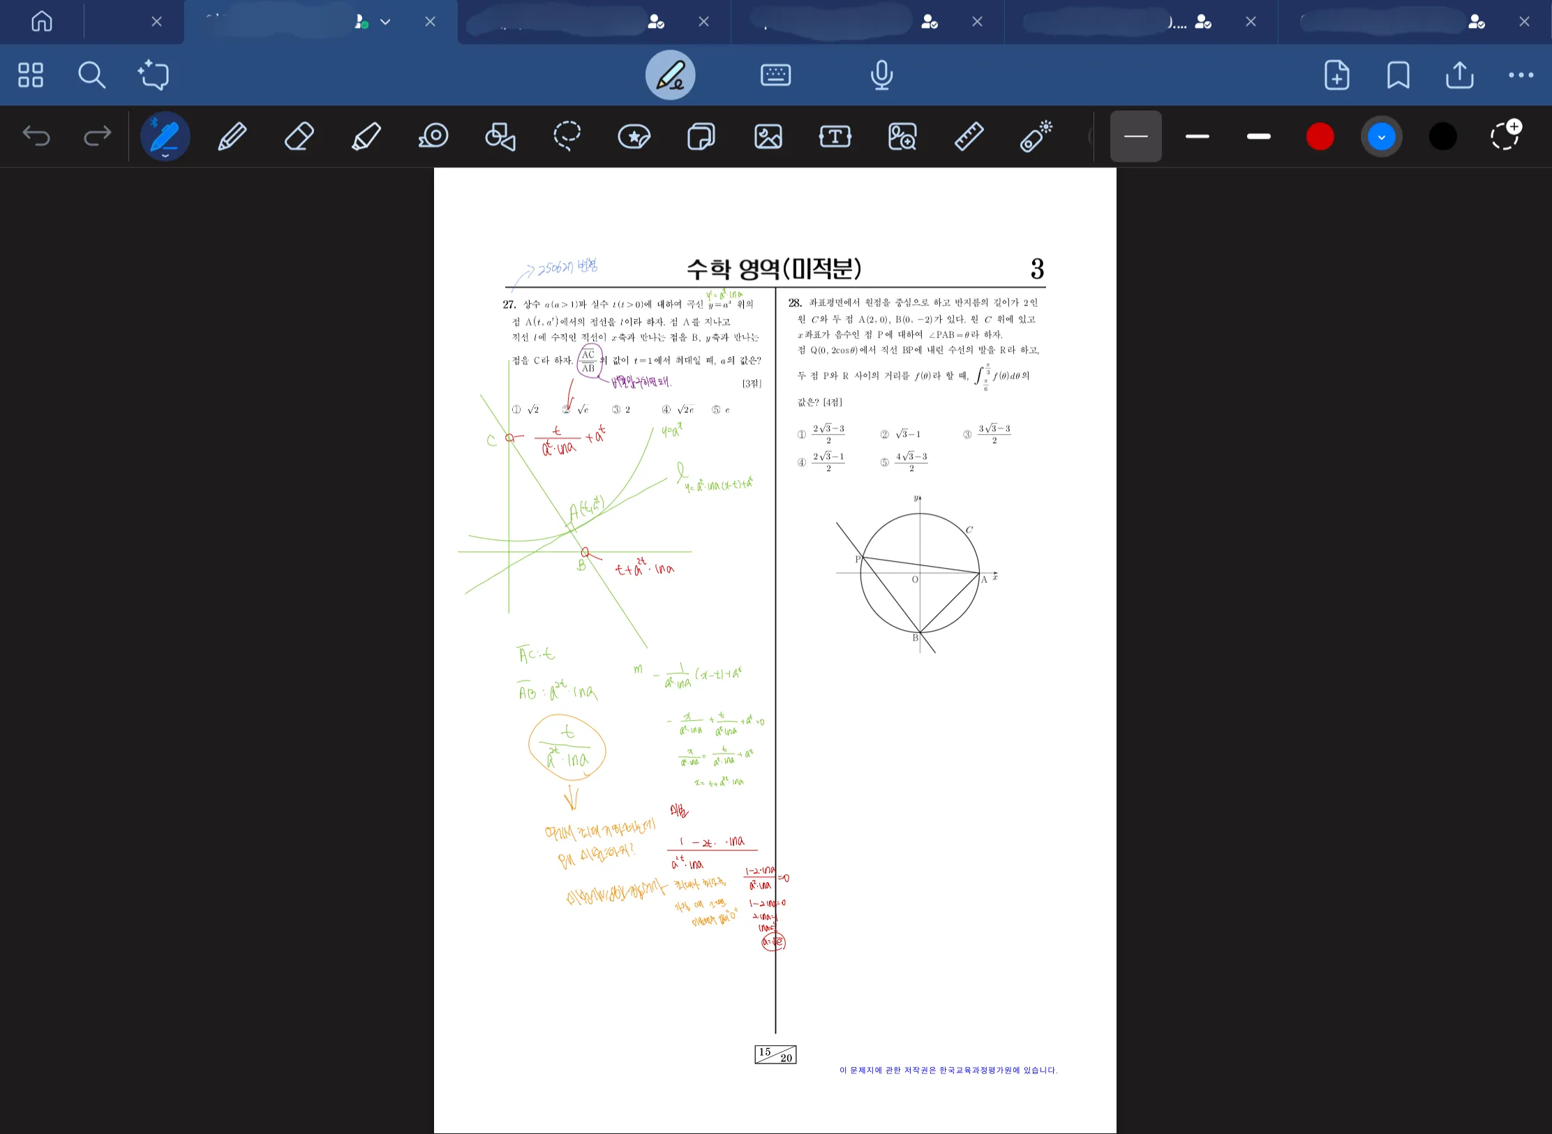The width and height of the screenshot is (1552, 1134).
Task: Pick the red pen color
Action: [1320, 136]
